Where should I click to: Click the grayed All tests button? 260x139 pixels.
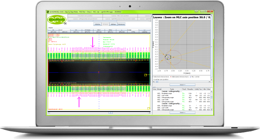105,24
